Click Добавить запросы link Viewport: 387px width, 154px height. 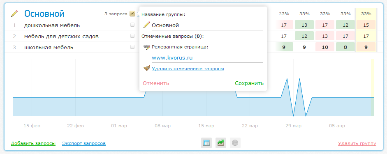[33, 143]
